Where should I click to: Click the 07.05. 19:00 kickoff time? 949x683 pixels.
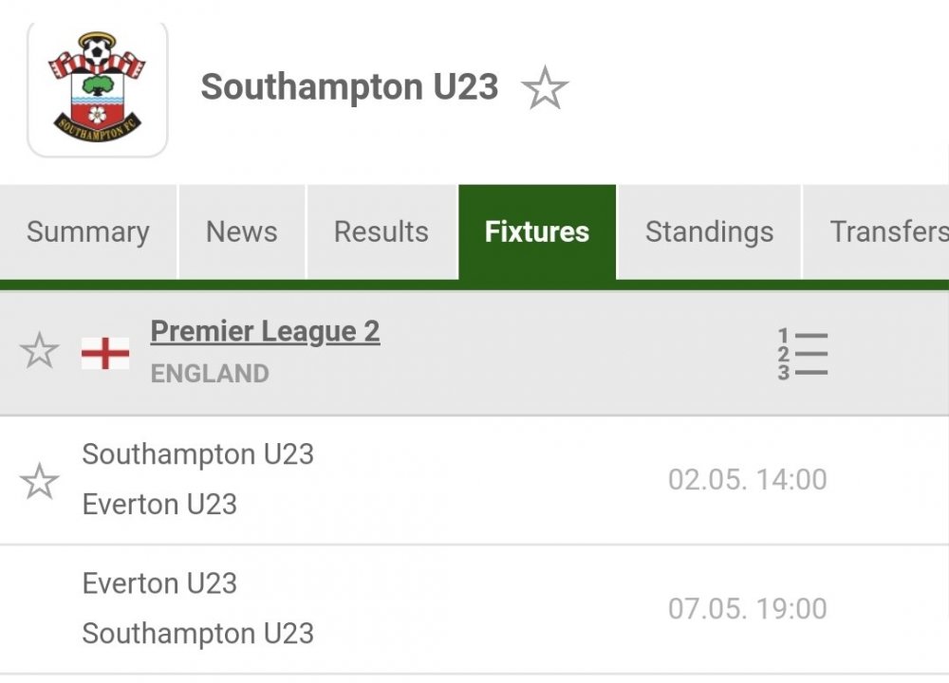(x=747, y=608)
